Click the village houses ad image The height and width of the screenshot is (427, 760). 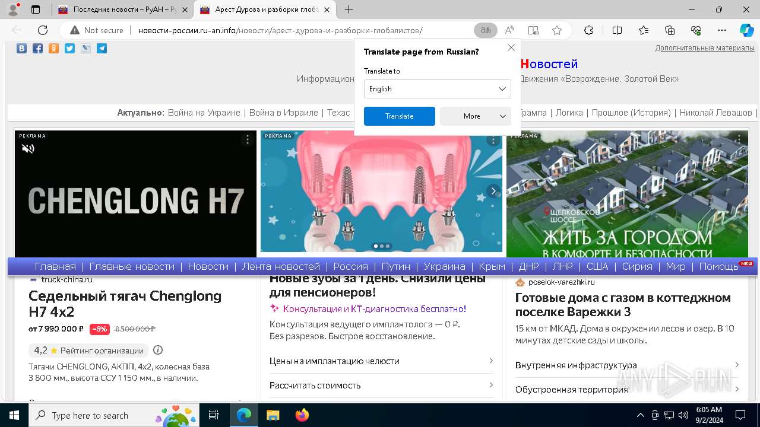click(x=627, y=194)
